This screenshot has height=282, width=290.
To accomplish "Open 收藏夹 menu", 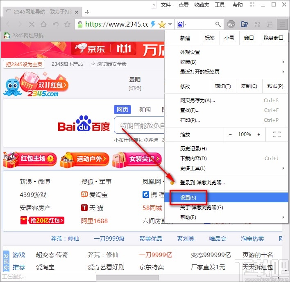I will [x=202, y=4].
